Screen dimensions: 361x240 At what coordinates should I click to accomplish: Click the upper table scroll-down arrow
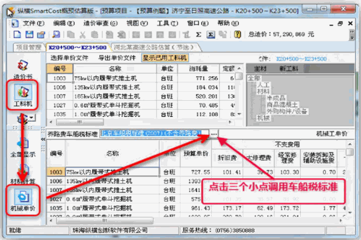click(239, 114)
